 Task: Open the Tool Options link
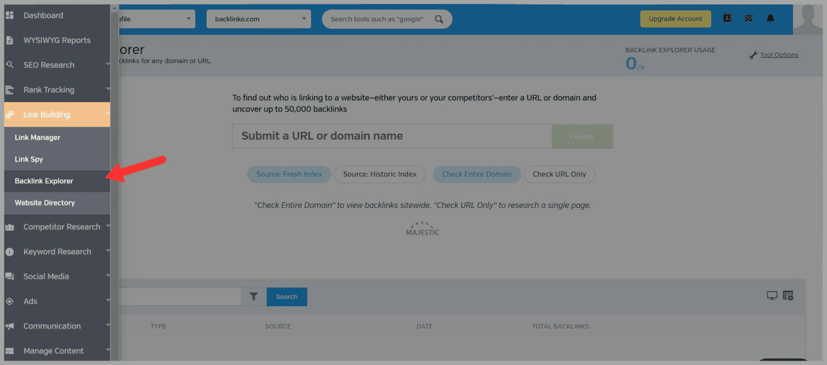coord(779,55)
